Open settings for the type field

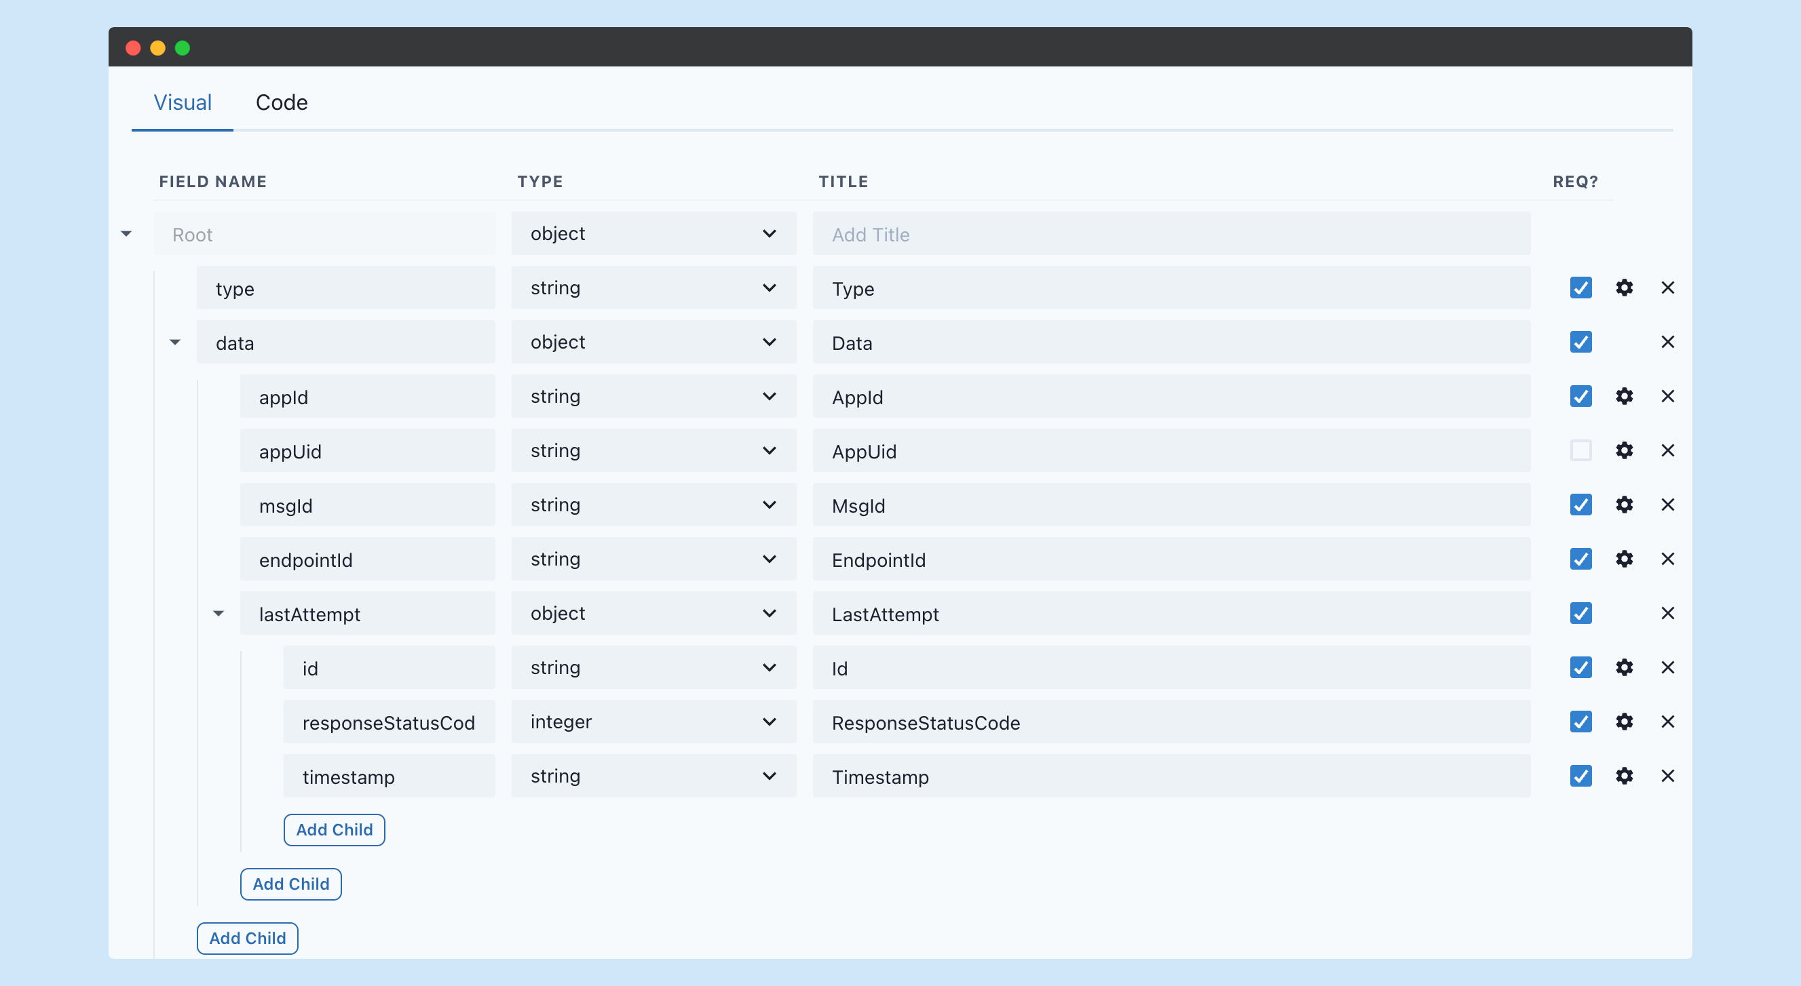pyautogui.click(x=1625, y=288)
